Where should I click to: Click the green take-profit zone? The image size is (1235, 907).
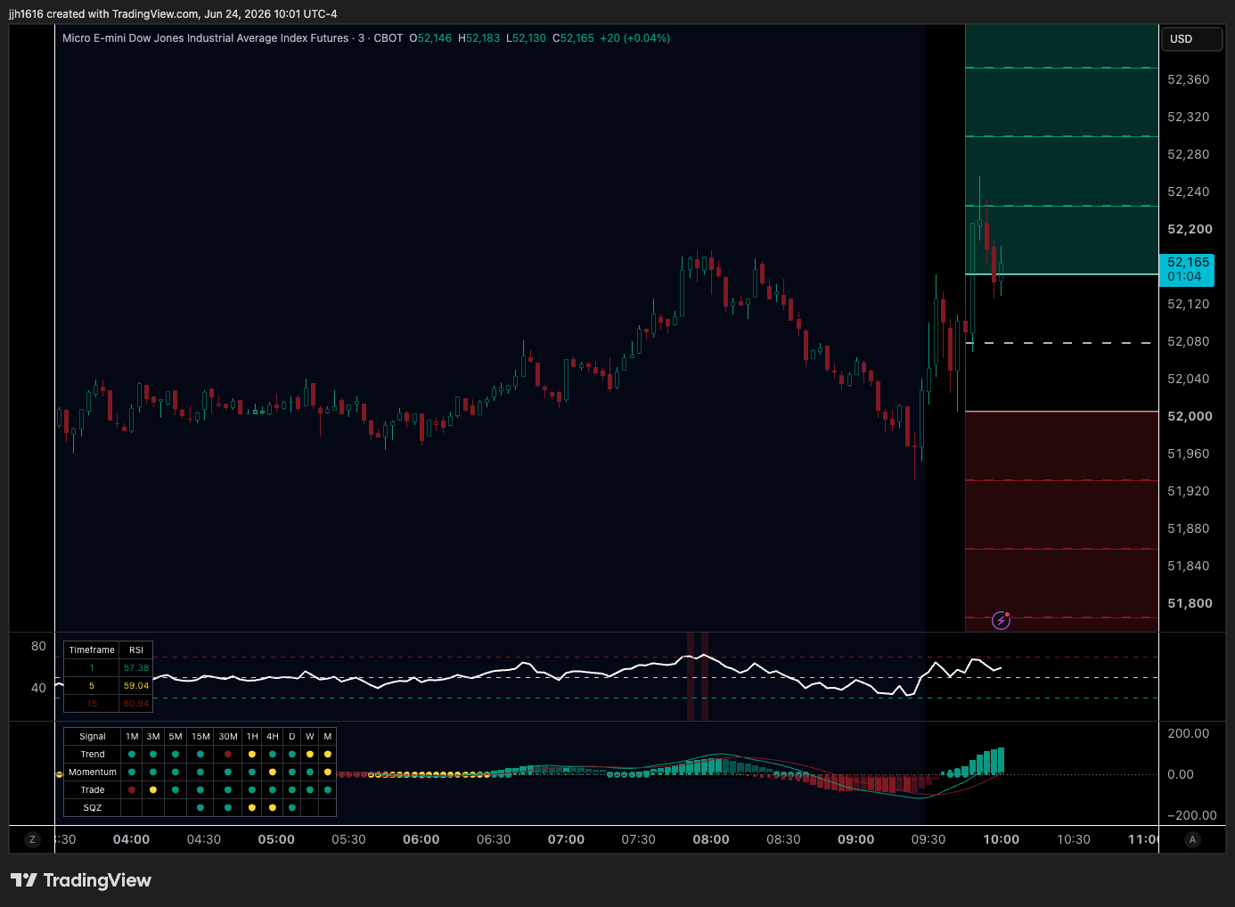point(1061,150)
